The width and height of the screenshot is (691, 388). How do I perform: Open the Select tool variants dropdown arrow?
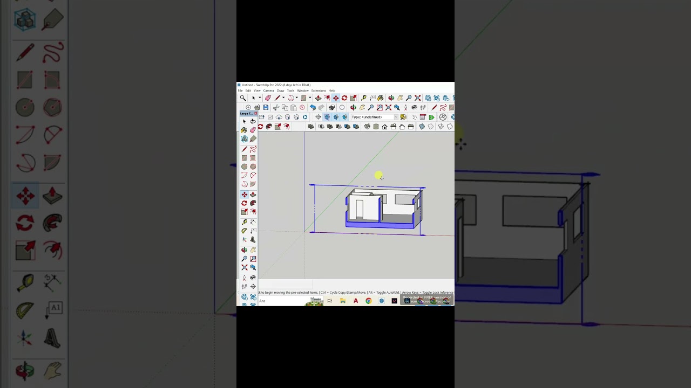tap(260, 98)
